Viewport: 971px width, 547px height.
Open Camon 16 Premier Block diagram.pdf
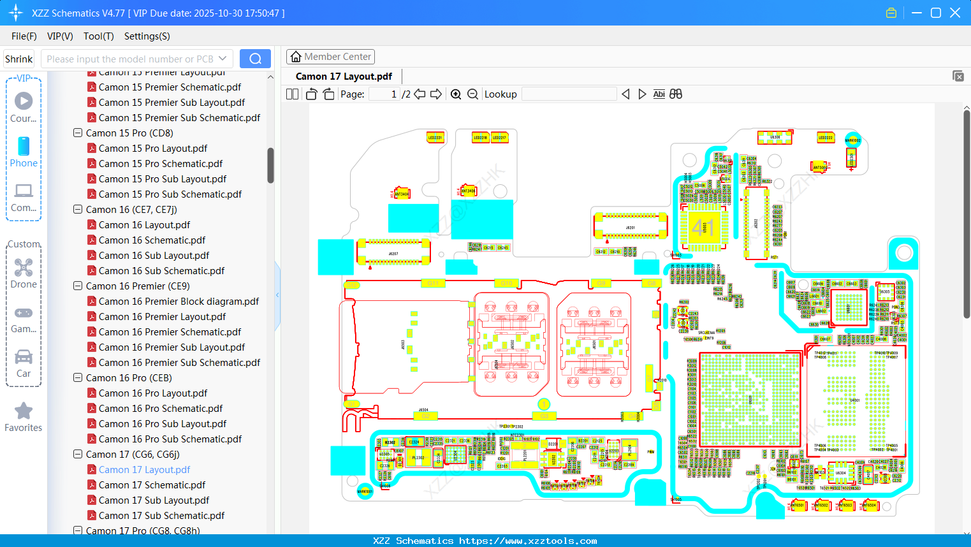(179, 302)
